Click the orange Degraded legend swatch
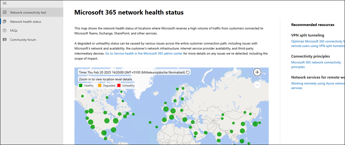 99,86
